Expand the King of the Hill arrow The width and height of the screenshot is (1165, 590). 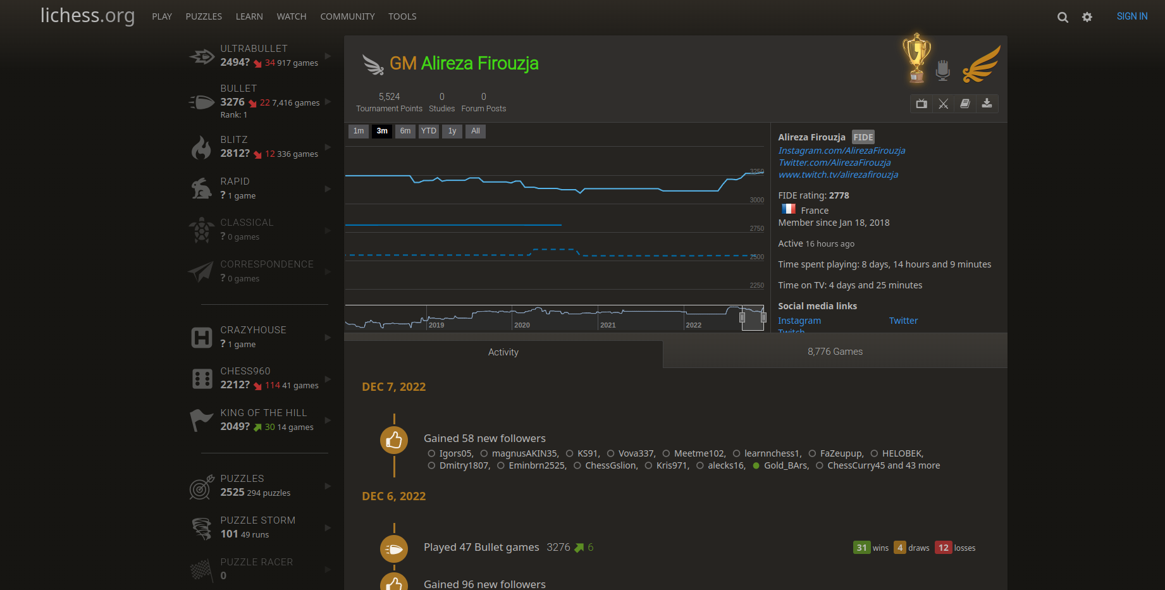pos(328,420)
